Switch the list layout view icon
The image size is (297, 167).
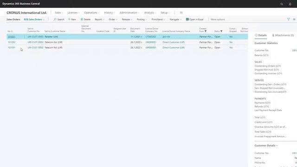(294, 19)
